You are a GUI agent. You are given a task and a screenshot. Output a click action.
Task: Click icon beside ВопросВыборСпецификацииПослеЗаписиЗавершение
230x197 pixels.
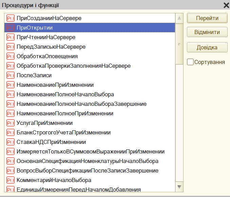point(11,171)
